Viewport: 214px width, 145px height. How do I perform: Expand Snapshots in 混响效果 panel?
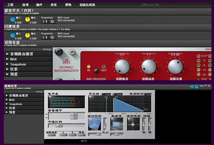coord(24,104)
